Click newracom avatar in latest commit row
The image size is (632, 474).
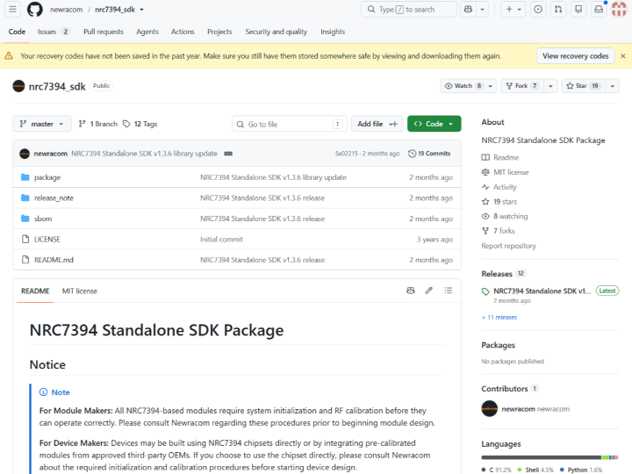pyautogui.click(x=25, y=154)
